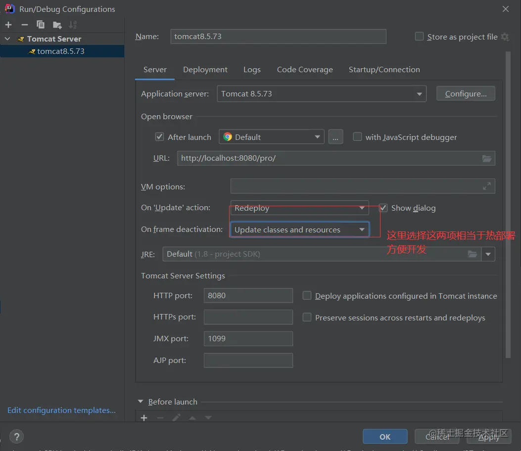This screenshot has height=451, width=521.
Task: Select tomcat8.5.73 in configurations tree
Action: (x=62, y=51)
